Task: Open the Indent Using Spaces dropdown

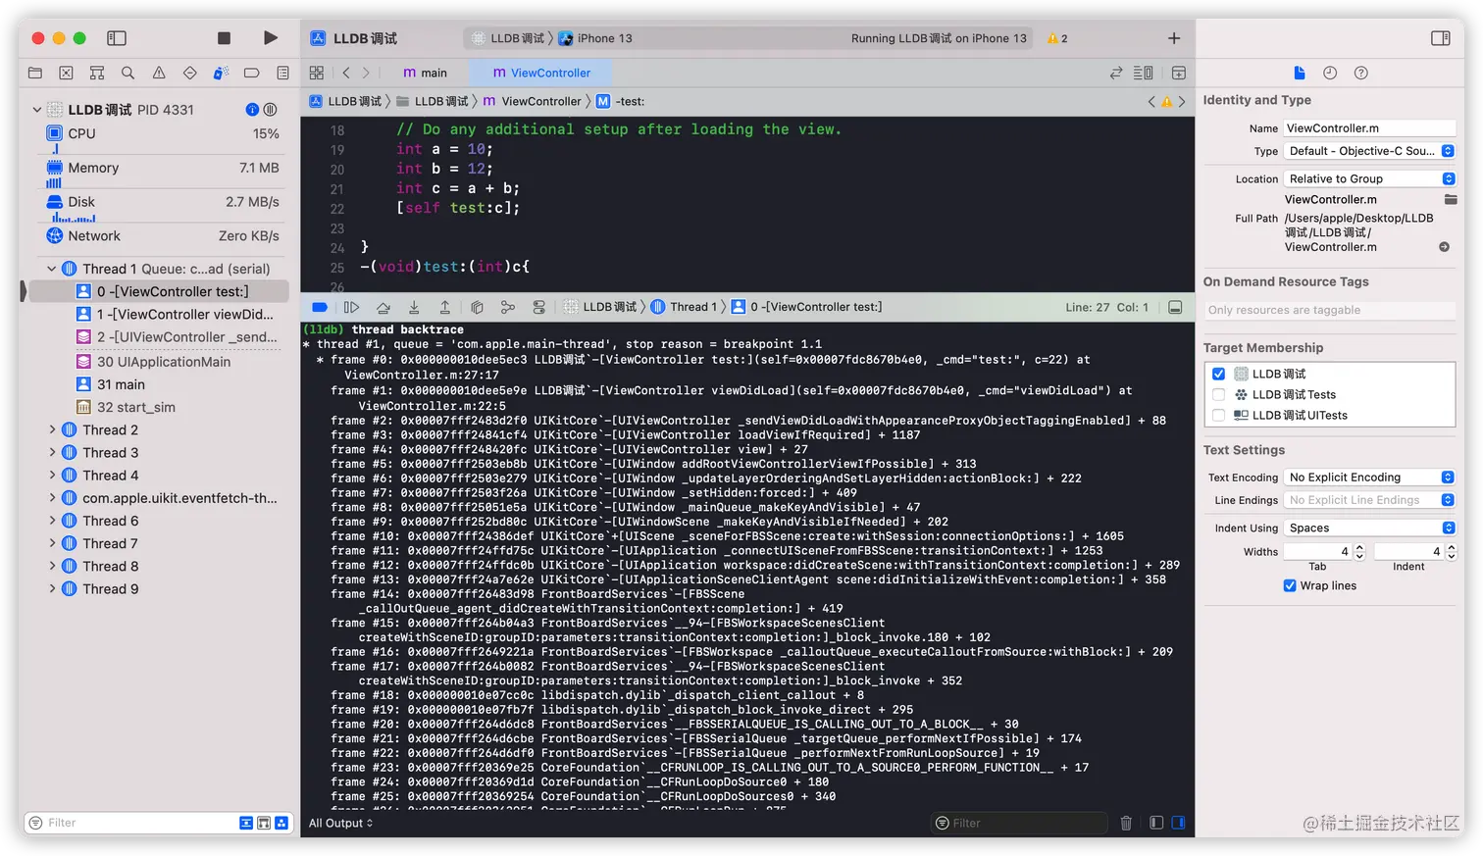Action: 1369,528
